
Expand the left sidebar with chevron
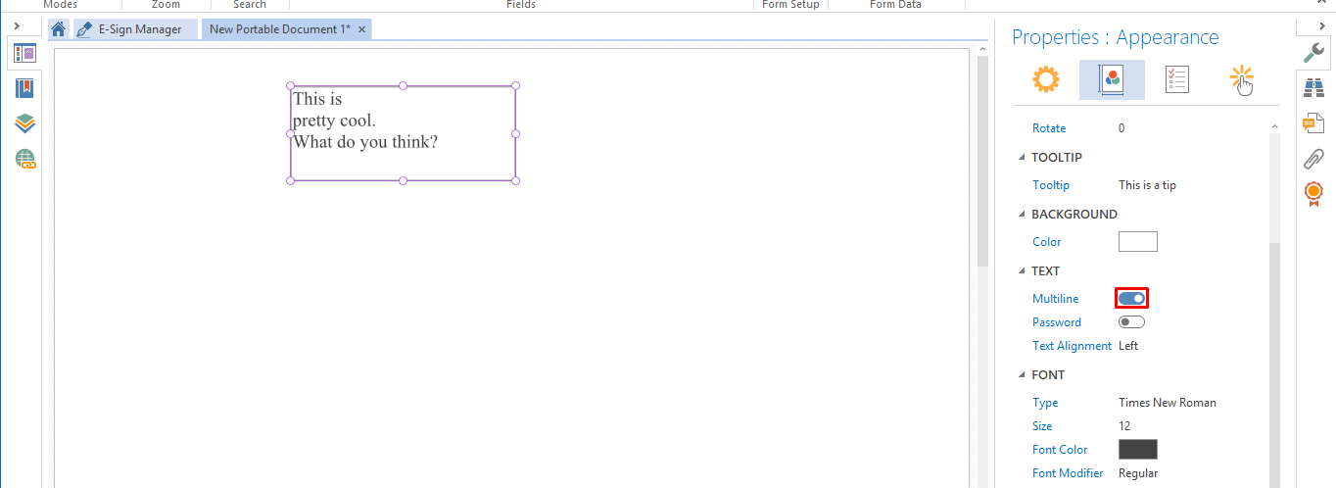coord(18,25)
